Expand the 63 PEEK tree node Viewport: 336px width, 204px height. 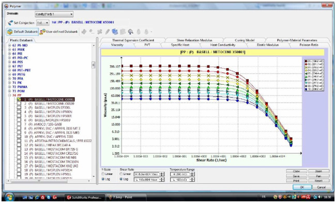(9, 50)
